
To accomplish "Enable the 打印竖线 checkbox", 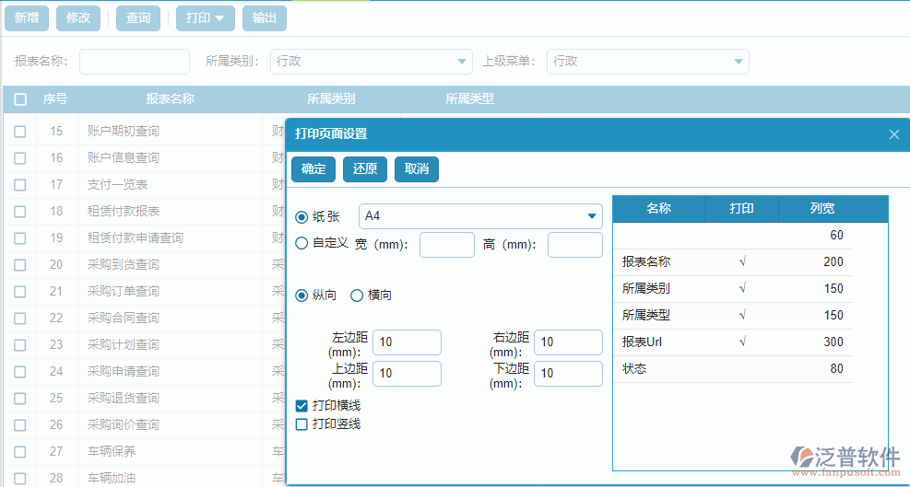I will (301, 424).
